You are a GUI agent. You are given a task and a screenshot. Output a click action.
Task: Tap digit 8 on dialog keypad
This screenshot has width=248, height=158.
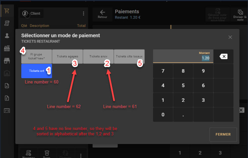coord(183,71)
